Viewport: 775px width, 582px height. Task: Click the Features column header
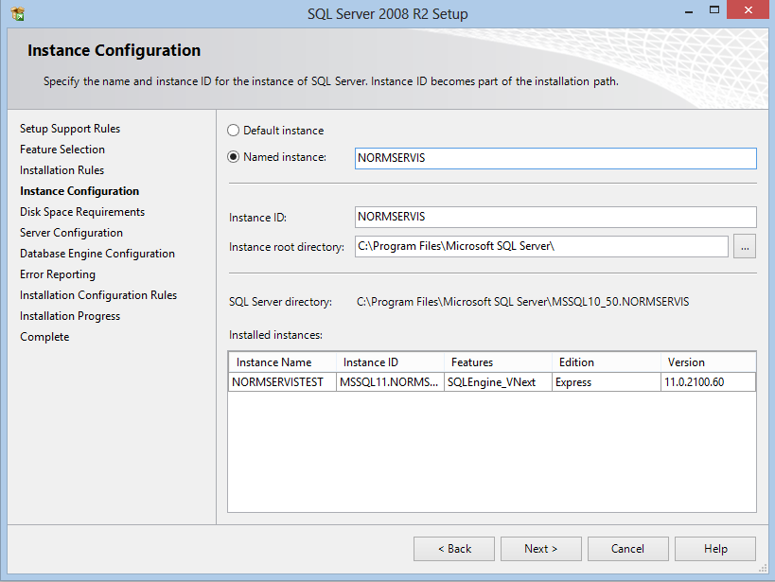498,362
